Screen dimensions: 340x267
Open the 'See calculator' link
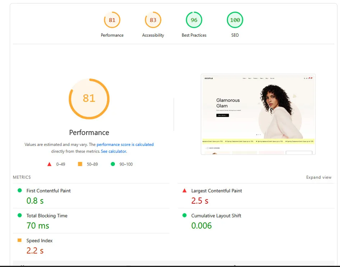pyautogui.click(x=113, y=151)
